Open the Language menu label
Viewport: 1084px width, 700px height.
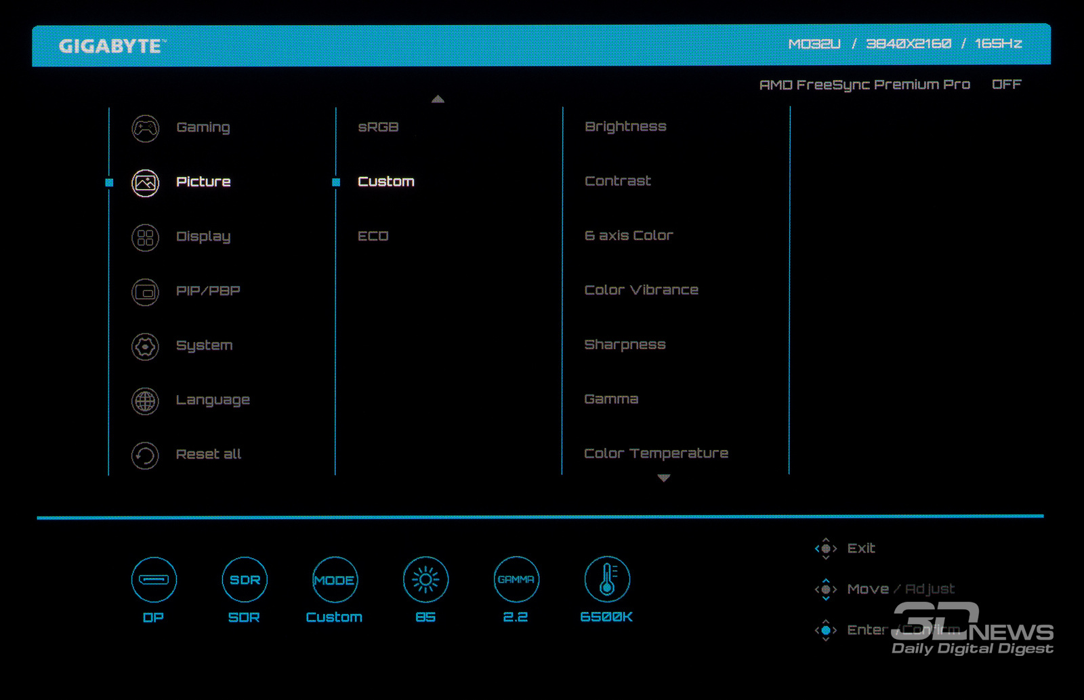[213, 400]
